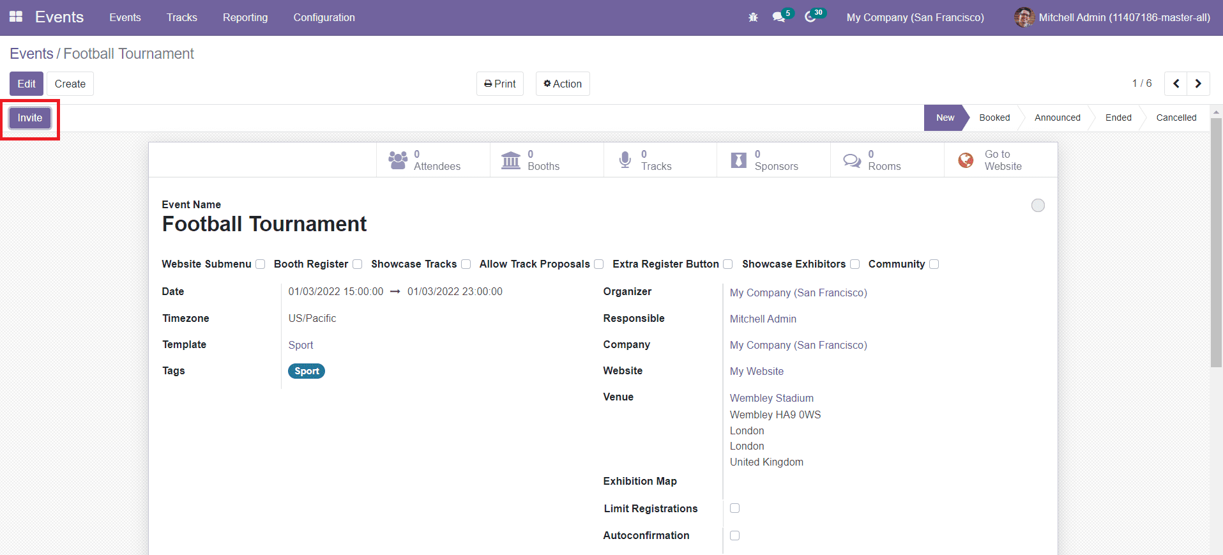Tick the Showcase Exhibitors checkbox
This screenshot has height=555, width=1223.
[855, 264]
